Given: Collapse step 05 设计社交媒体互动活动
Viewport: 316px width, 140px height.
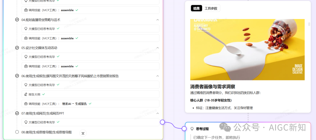Looking at the screenshot, I should tap(158, 48).
